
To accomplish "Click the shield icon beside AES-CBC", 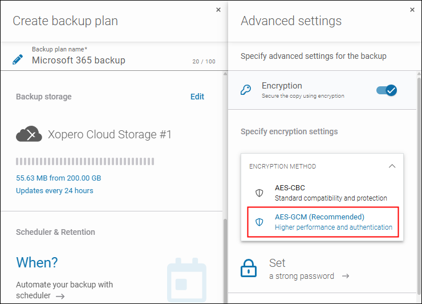I will [259, 193].
